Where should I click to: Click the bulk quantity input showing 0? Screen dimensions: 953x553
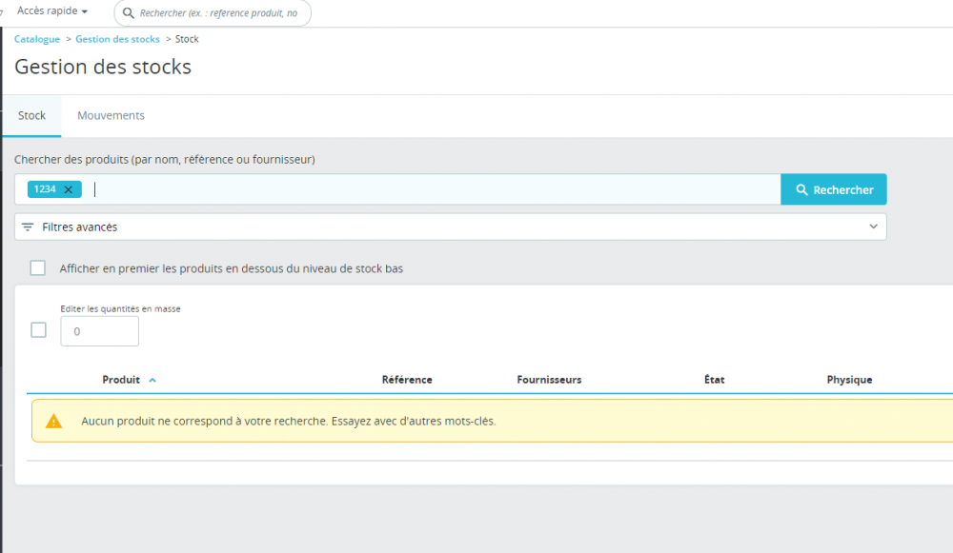pos(100,331)
